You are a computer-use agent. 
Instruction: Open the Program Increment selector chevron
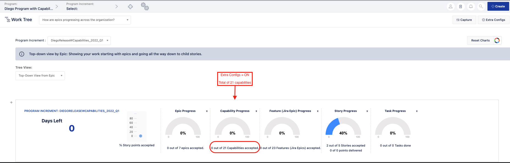pos(117,6)
